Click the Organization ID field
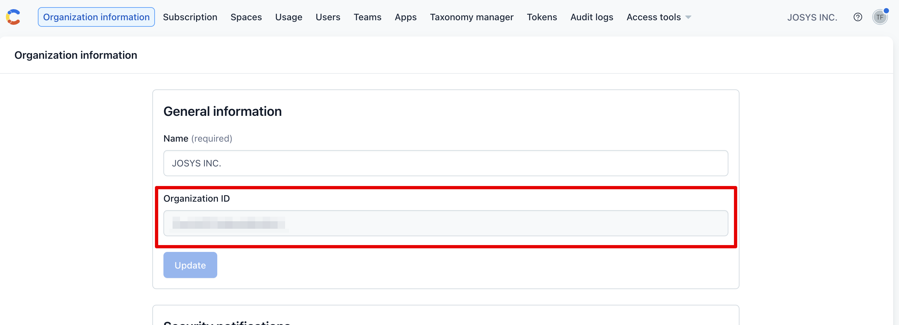899x325 pixels. [445, 223]
